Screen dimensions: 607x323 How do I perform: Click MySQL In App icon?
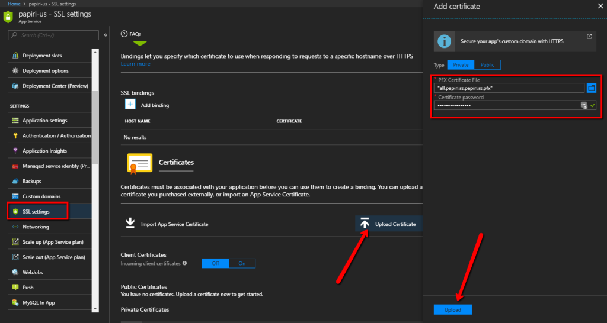15,302
